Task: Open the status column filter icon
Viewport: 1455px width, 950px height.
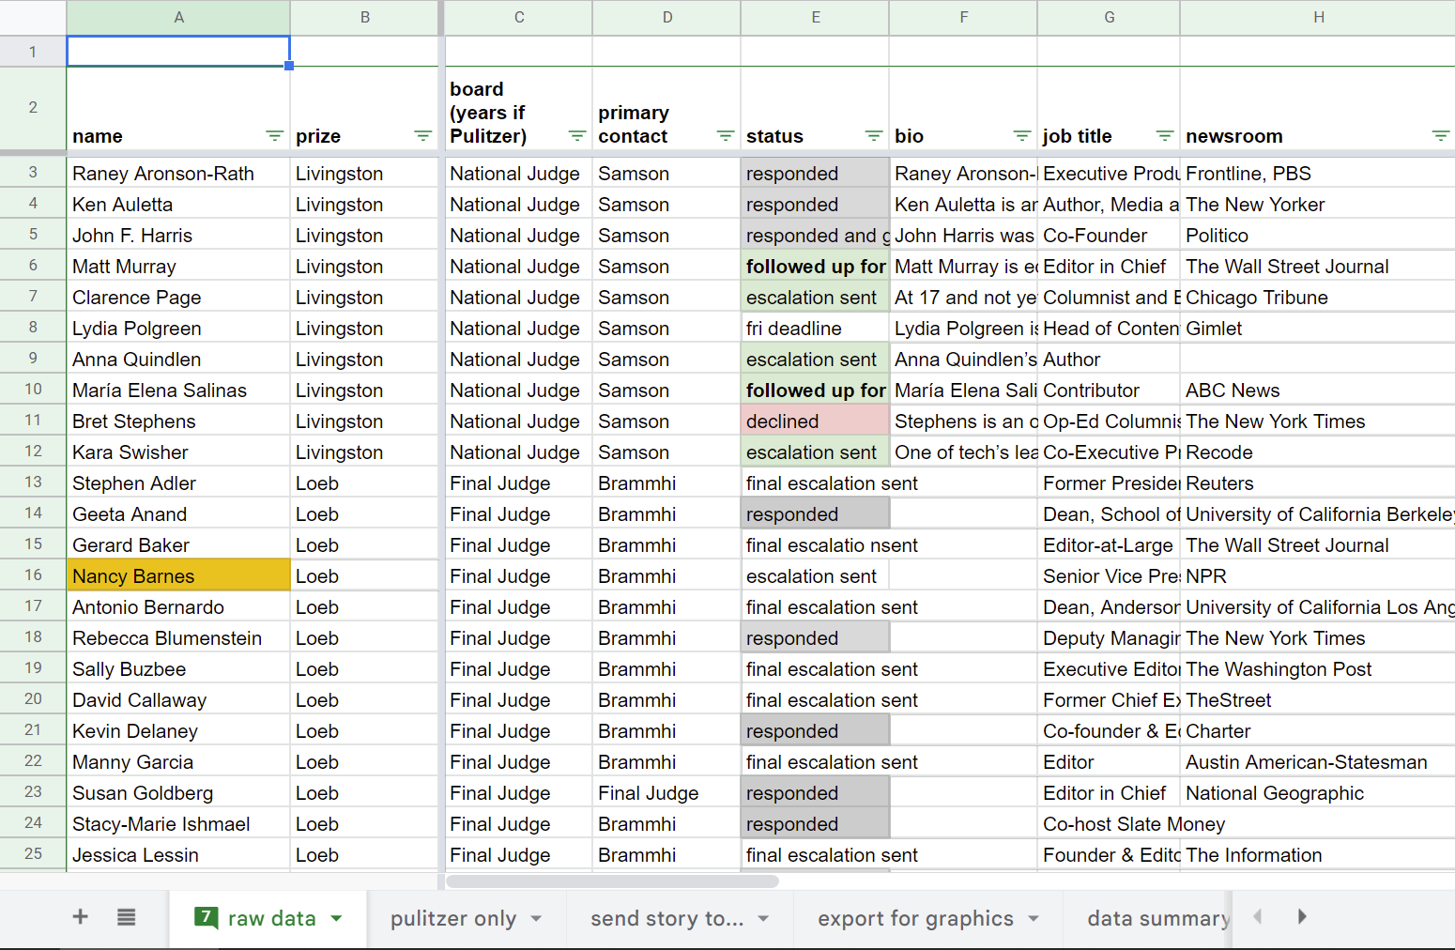Action: click(873, 136)
